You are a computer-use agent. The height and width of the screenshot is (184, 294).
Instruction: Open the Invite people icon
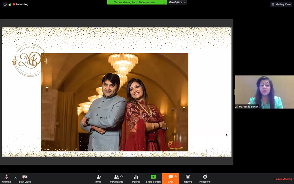pos(99,177)
